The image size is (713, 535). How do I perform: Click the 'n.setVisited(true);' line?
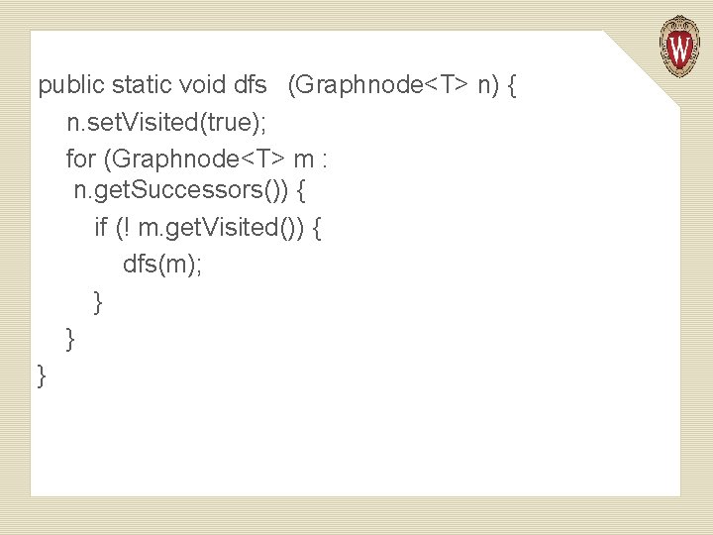coord(166,123)
